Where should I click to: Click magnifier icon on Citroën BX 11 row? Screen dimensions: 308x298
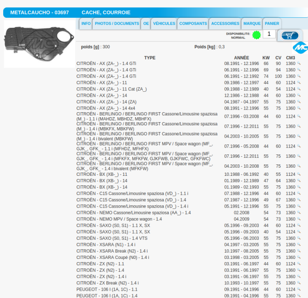(299, 174)
